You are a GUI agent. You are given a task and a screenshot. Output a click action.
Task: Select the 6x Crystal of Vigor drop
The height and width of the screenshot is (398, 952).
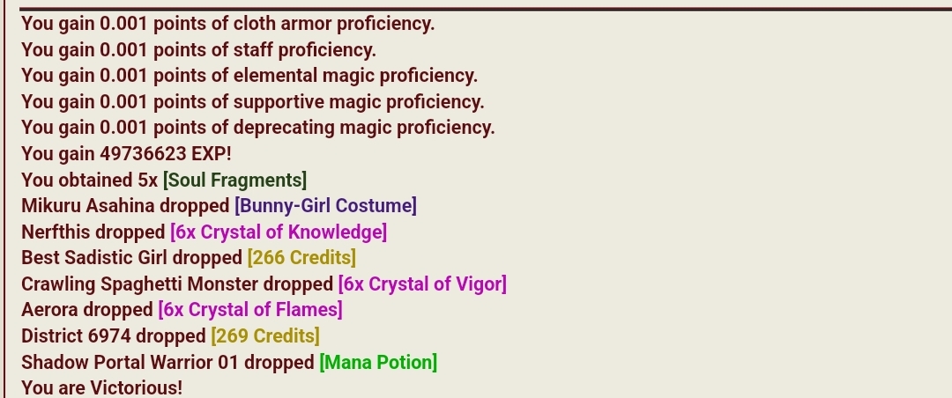(x=422, y=284)
